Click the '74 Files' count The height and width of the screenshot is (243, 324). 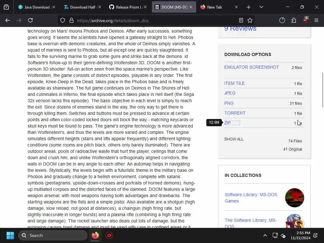point(295,141)
